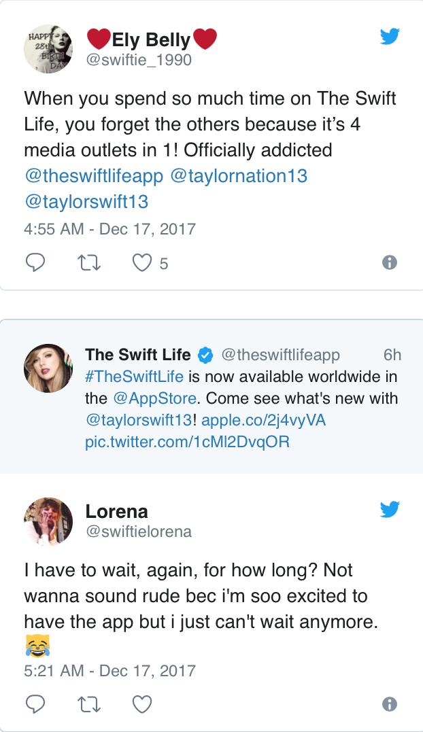Image resolution: width=423 pixels, height=732 pixels.
Task: Open info icon on Ely Belly's tweet
Action: click(x=390, y=263)
